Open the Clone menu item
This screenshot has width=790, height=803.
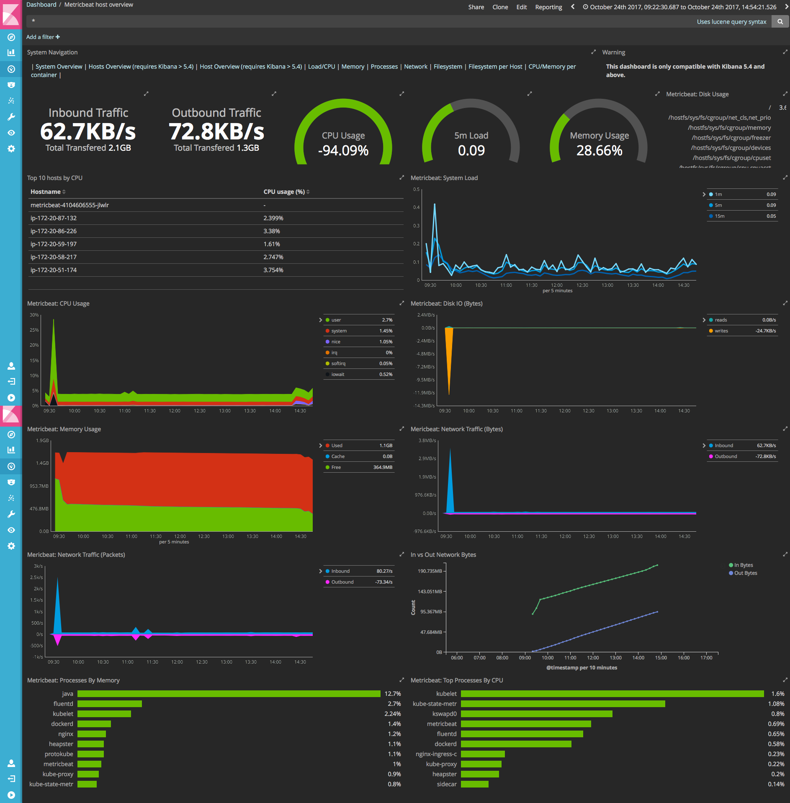point(500,7)
